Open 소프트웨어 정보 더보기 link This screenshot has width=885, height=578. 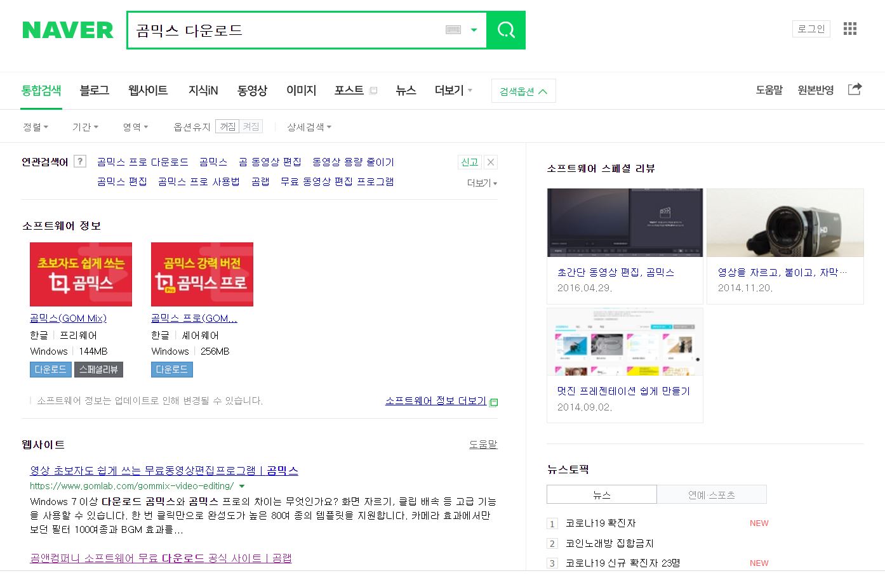(436, 401)
